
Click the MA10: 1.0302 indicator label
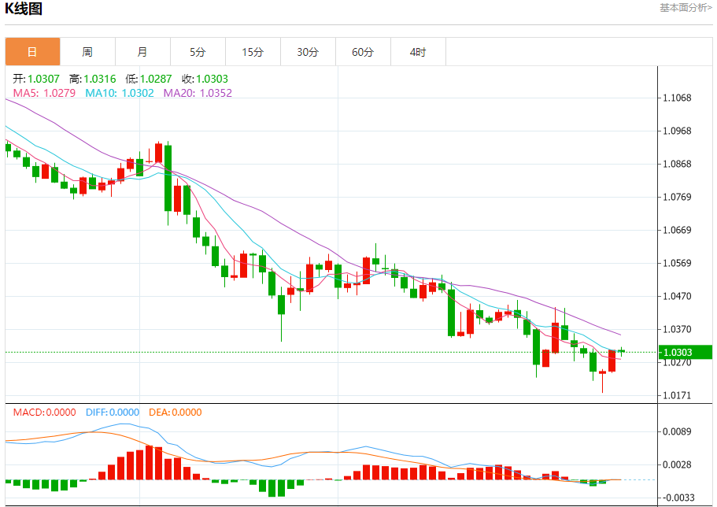tap(120, 93)
